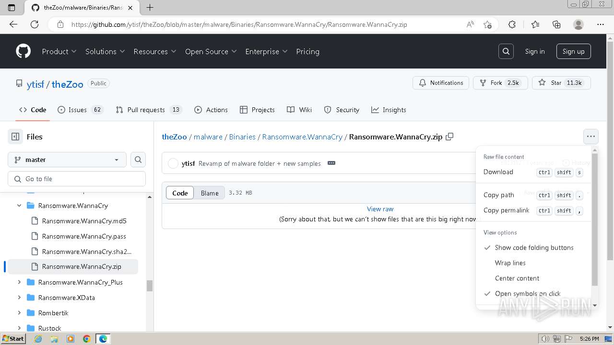
Task: Click the View raw link
Action: pyautogui.click(x=380, y=209)
